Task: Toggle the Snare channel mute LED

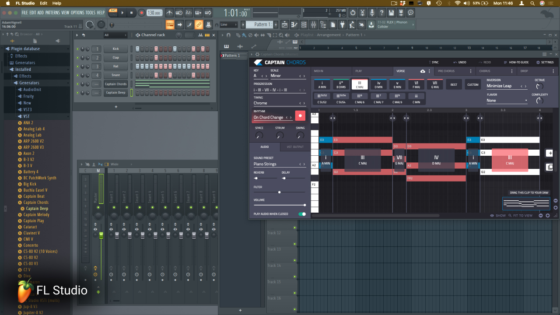Action: click(x=77, y=75)
